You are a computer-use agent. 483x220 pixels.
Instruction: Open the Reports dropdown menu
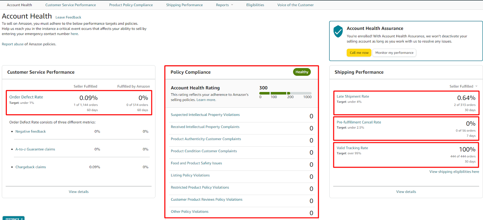(x=225, y=5)
